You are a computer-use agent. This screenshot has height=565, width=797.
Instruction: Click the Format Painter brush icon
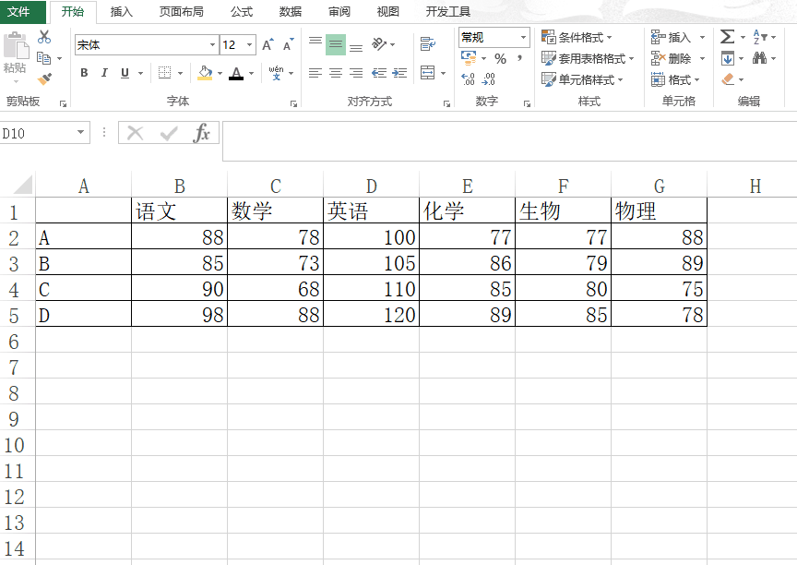(x=44, y=78)
